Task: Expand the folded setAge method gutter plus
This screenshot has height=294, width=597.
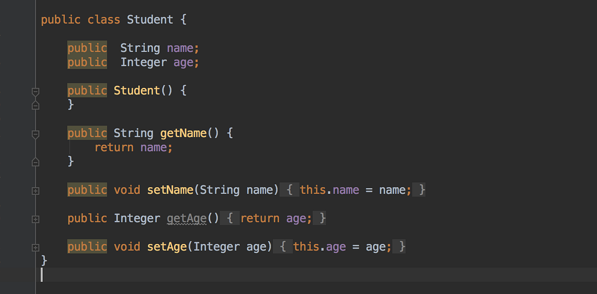Action: pyautogui.click(x=35, y=247)
